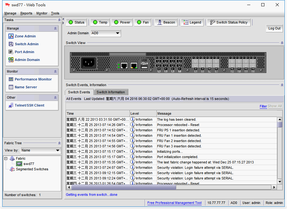Viewport: 287px width, 209px height.
Task: Open Switch Status Policy settings
Action: click(x=229, y=22)
